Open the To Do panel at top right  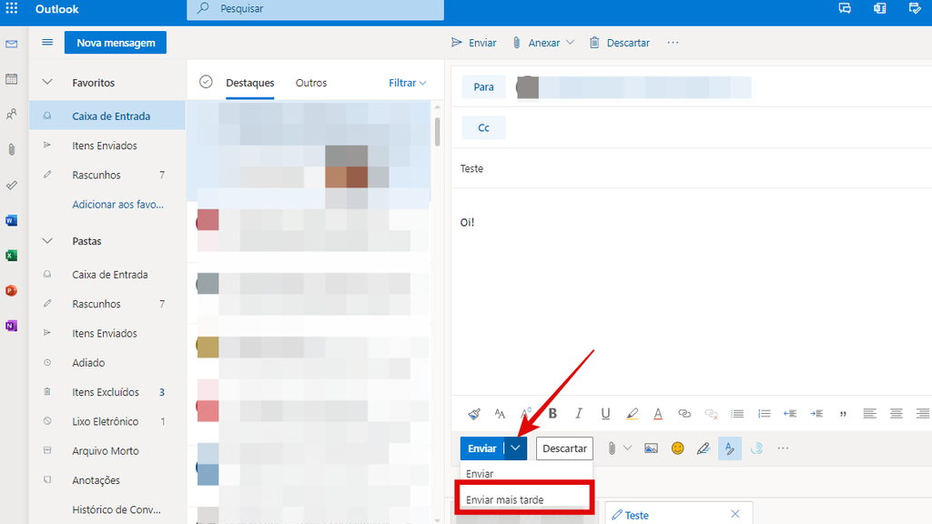click(x=915, y=8)
